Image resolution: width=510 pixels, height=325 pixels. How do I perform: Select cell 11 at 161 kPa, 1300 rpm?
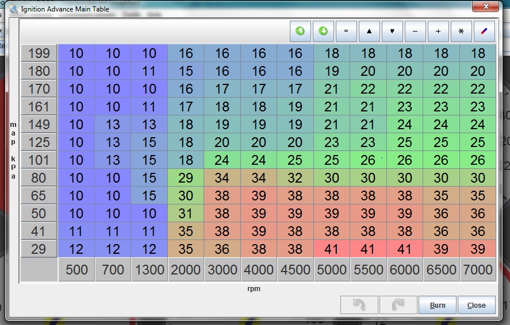point(149,107)
